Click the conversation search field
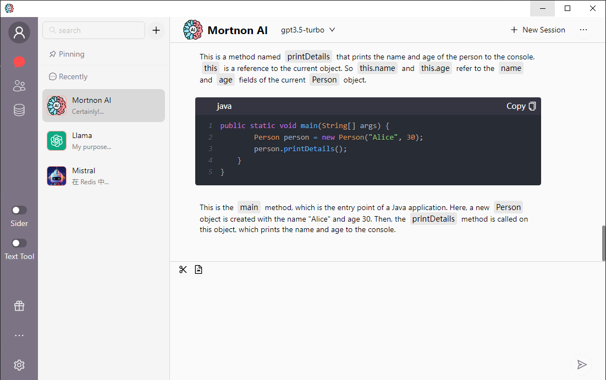This screenshot has height=380, width=606. click(x=94, y=30)
